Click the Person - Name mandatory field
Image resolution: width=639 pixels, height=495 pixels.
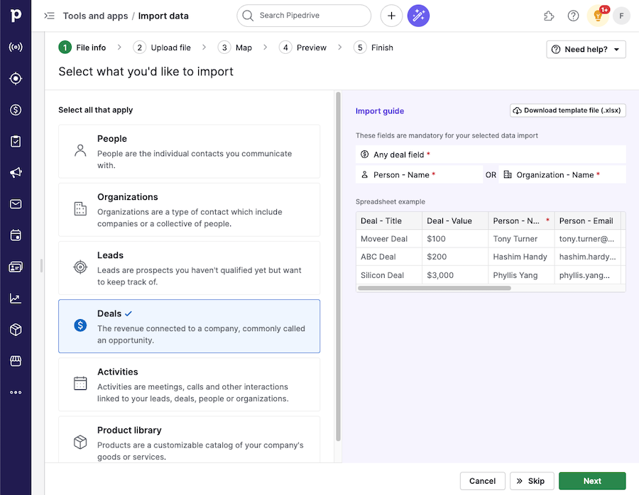419,174
